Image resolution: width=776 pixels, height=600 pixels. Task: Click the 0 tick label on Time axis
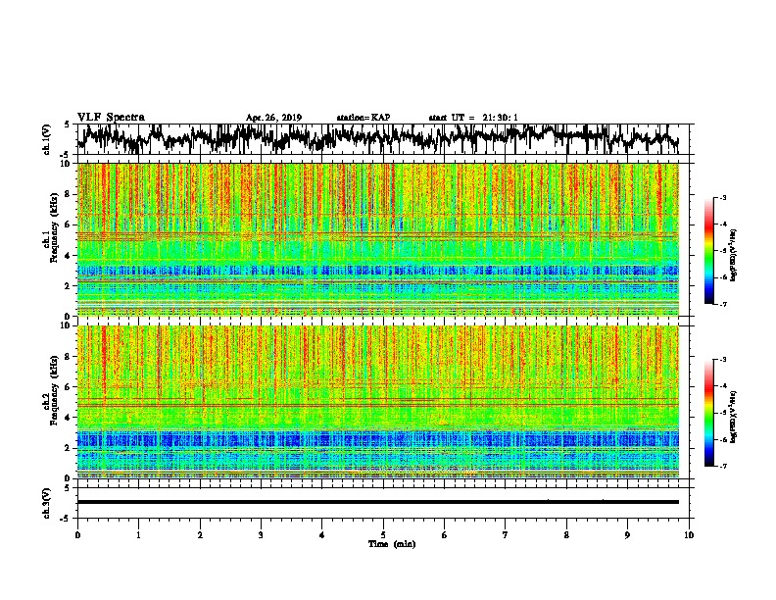(x=77, y=534)
